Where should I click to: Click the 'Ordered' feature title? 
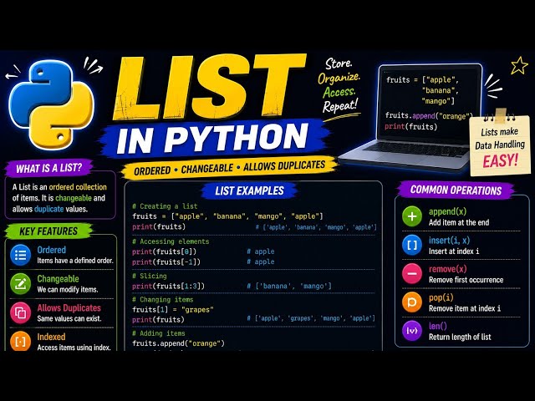[x=52, y=250]
